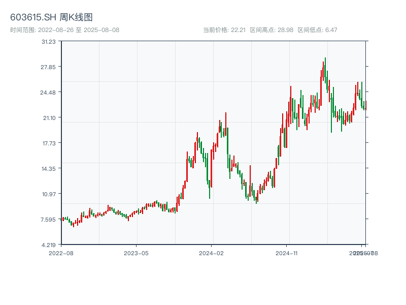Click the 27.85 y-axis price label
This screenshot has width=406, height=305.
click(49, 67)
